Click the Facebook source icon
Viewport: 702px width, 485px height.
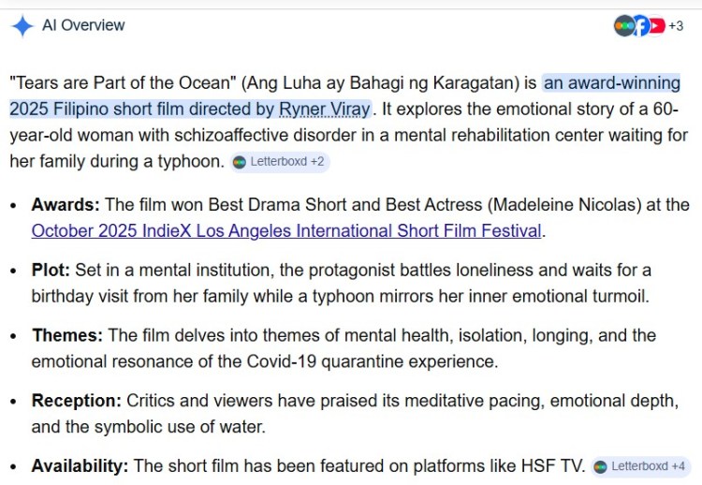tap(640, 25)
